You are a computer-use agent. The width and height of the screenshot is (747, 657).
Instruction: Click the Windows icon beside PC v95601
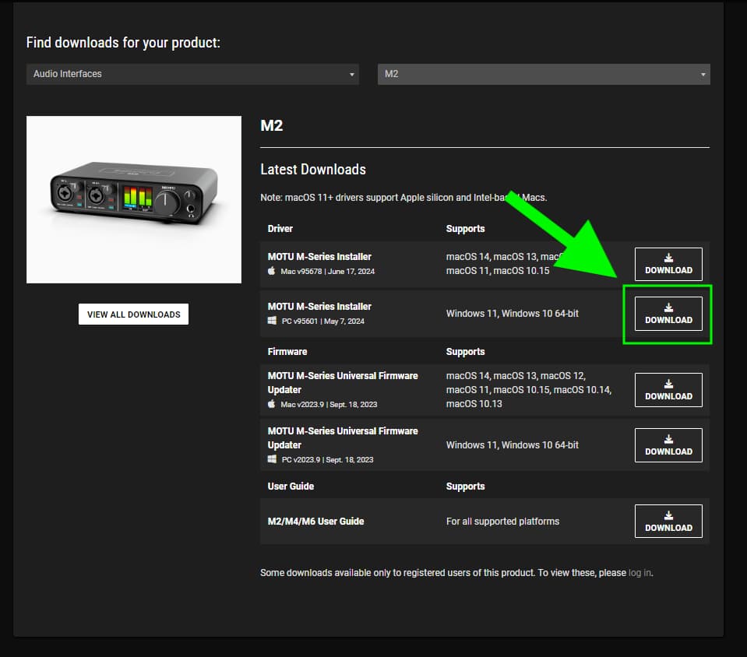point(272,321)
